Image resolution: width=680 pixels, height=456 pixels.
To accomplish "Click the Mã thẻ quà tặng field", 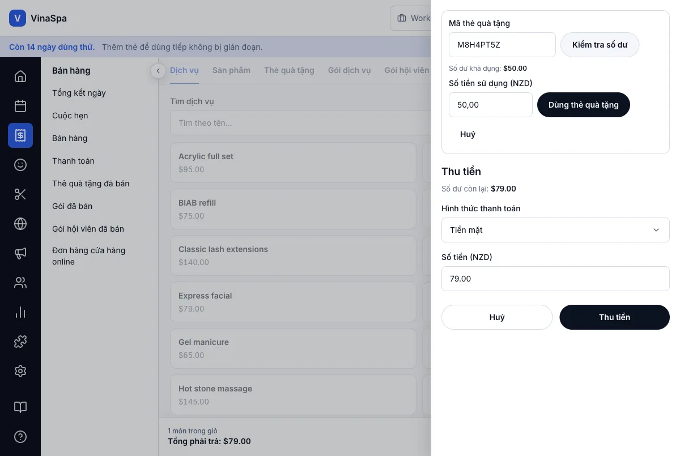I will point(502,45).
